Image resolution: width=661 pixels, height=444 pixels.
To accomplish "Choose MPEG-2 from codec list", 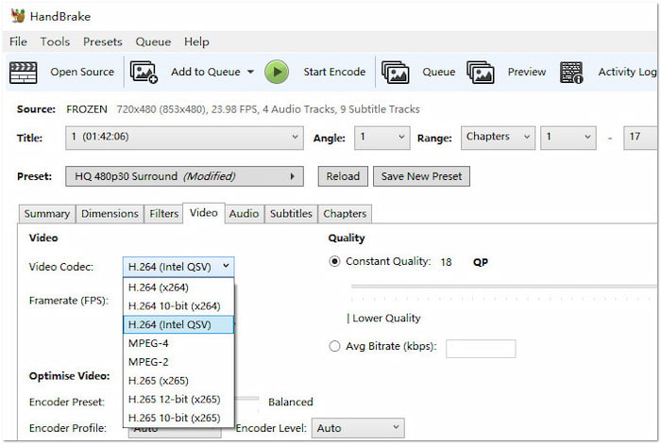I will [178, 361].
